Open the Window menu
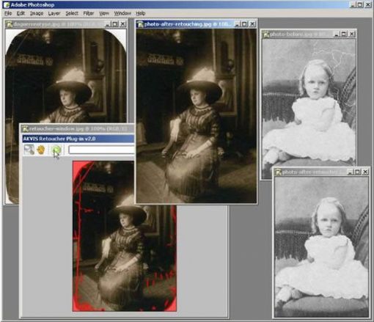The height and width of the screenshot is (322, 374). coord(122,13)
